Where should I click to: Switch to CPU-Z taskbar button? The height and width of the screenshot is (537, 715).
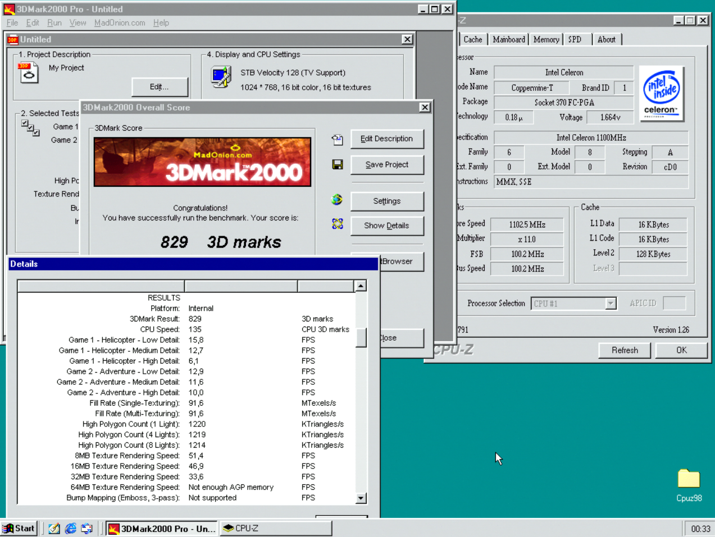pyautogui.click(x=275, y=529)
